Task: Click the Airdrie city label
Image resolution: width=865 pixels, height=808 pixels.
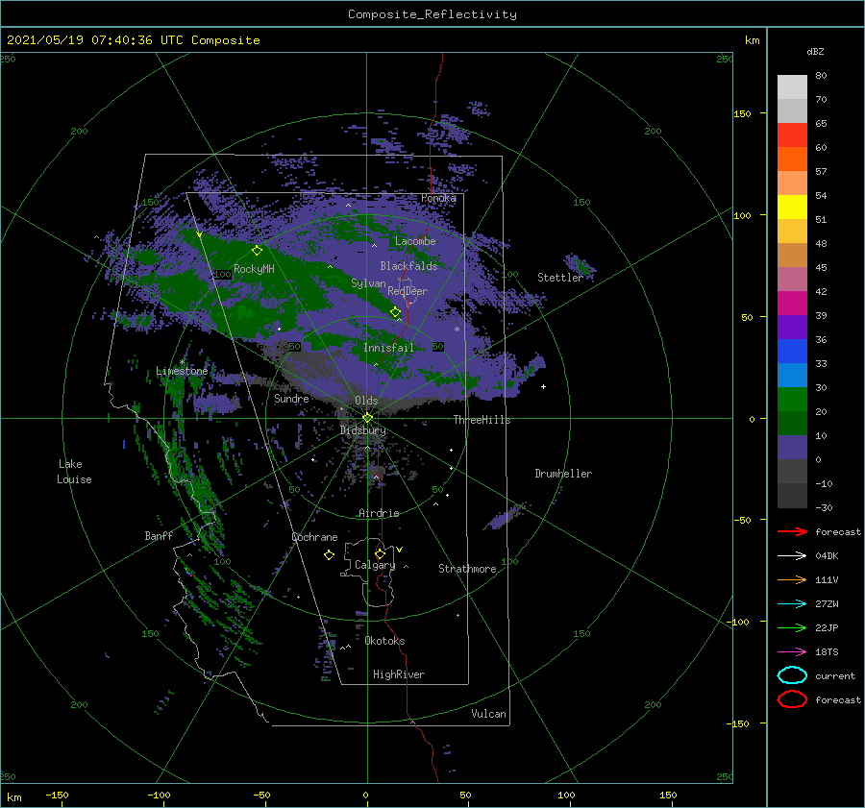Action: click(x=379, y=513)
